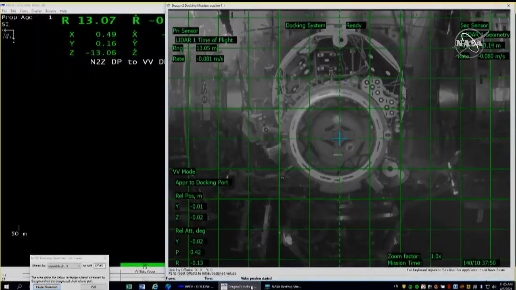
Task: Launch Word from the taskbar
Action: pyautogui.click(x=142, y=286)
